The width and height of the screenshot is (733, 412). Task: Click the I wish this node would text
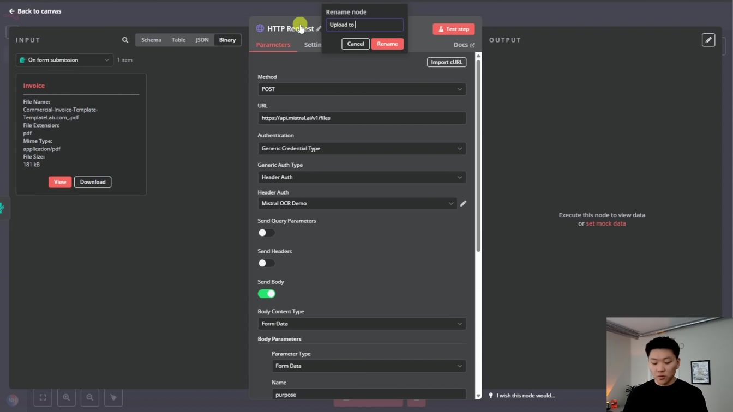[x=526, y=396]
